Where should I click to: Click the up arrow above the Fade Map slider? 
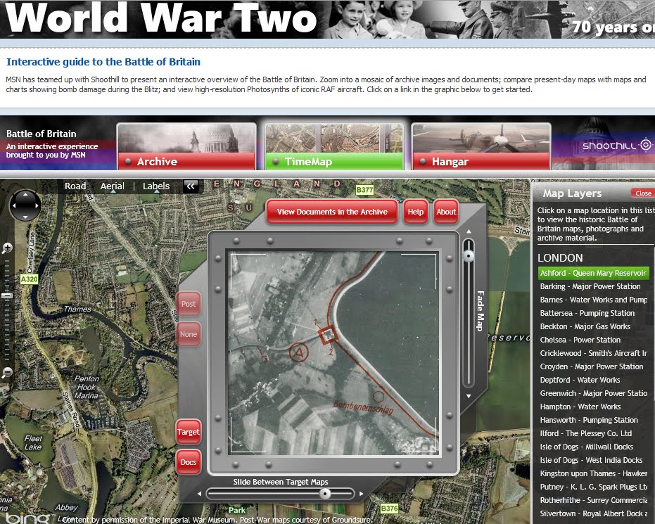(469, 230)
